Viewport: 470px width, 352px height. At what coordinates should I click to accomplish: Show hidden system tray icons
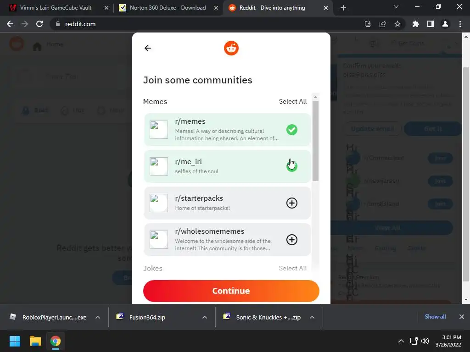pos(401,341)
